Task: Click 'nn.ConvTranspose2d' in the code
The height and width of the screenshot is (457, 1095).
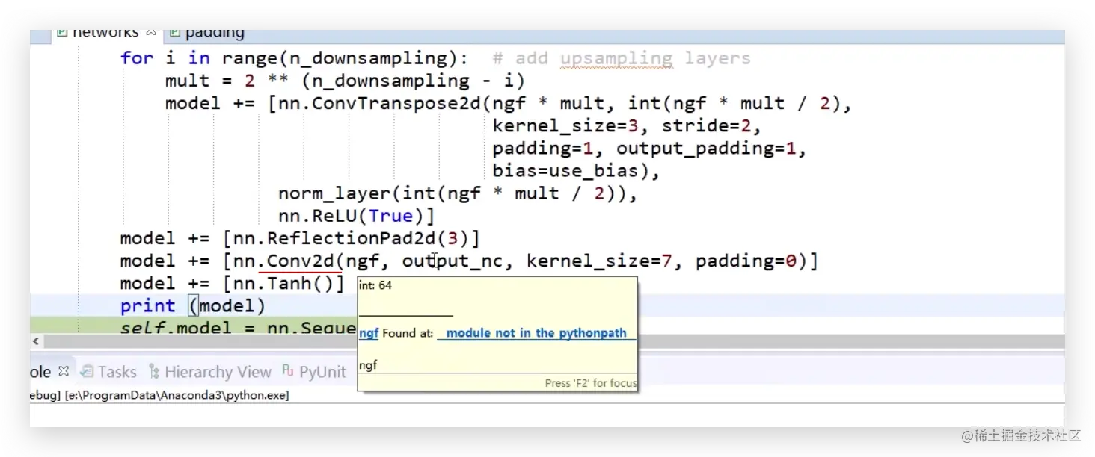Action: click(379, 103)
